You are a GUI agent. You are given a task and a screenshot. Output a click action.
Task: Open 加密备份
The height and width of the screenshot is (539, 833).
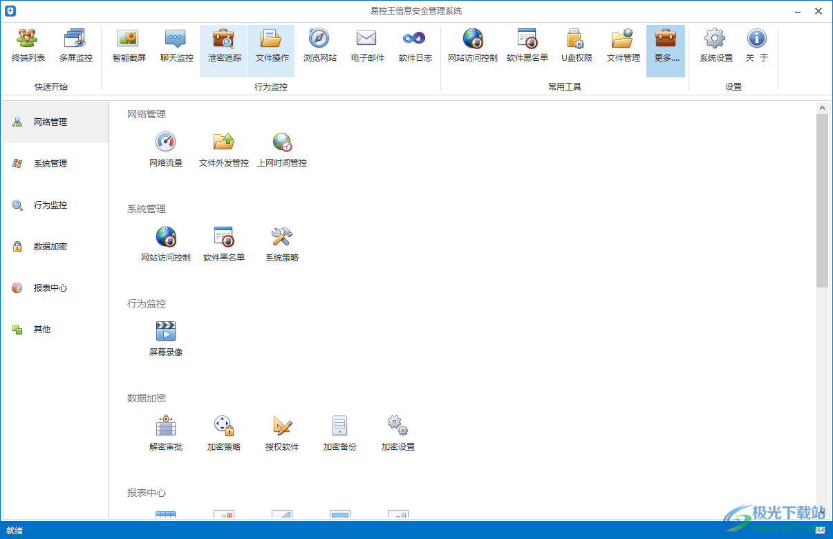340,433
